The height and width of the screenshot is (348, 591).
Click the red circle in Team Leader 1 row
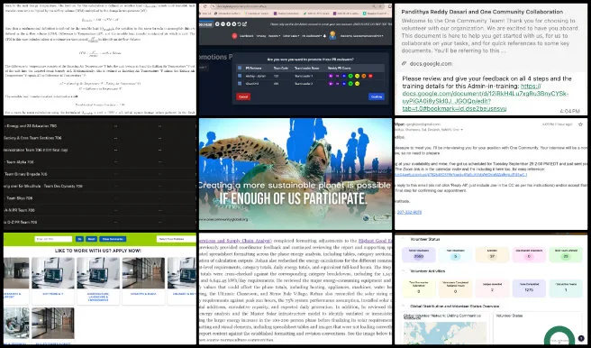370,76
